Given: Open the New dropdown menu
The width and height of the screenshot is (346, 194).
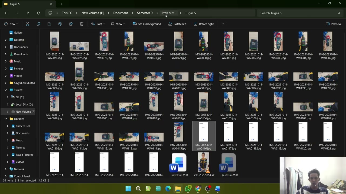Looking at the screenshot, I should [11, 24].
